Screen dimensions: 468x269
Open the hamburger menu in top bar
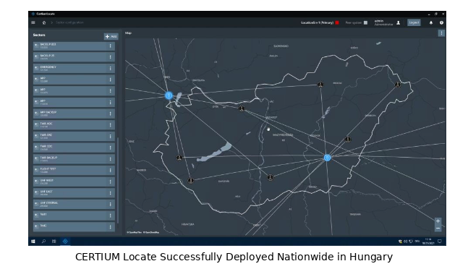(x=33, y=22)
